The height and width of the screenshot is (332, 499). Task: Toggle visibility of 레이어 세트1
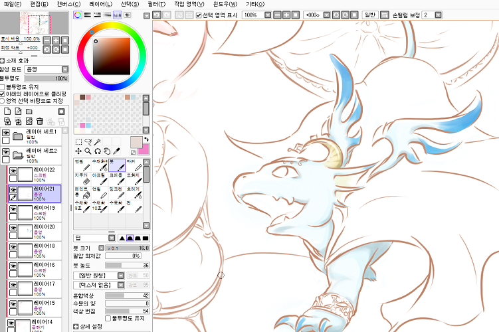[5, 133]
